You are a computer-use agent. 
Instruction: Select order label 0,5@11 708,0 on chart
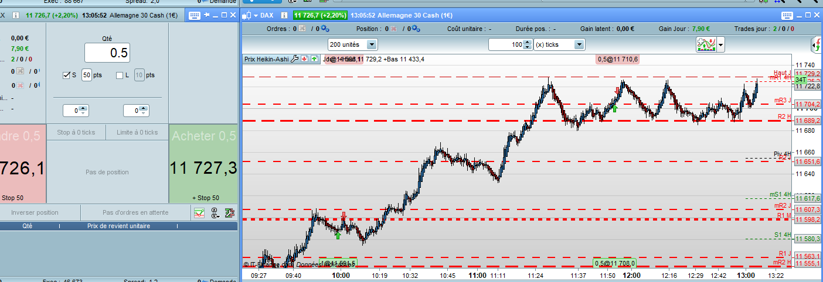tap(615, 263)
